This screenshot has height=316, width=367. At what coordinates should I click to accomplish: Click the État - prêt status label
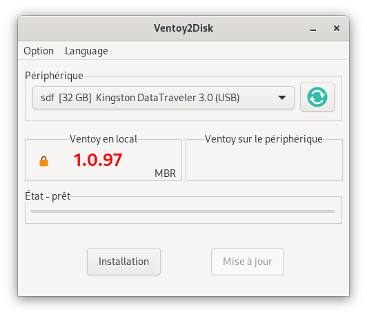tap(48, 196)
